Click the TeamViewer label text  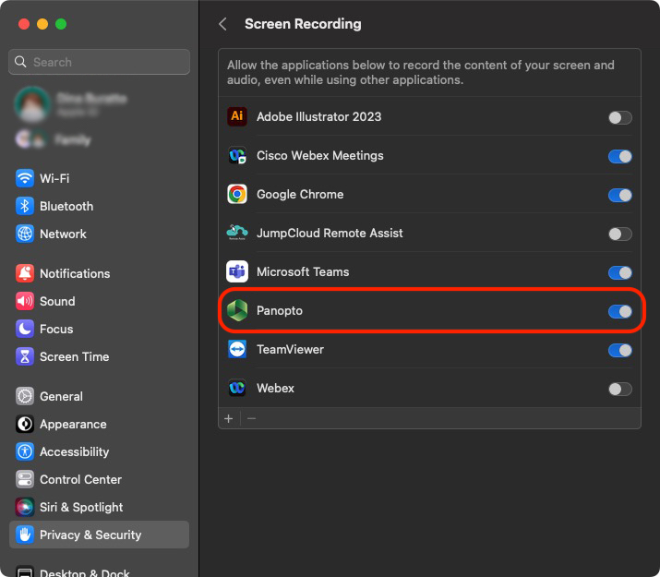coord(290,349)
